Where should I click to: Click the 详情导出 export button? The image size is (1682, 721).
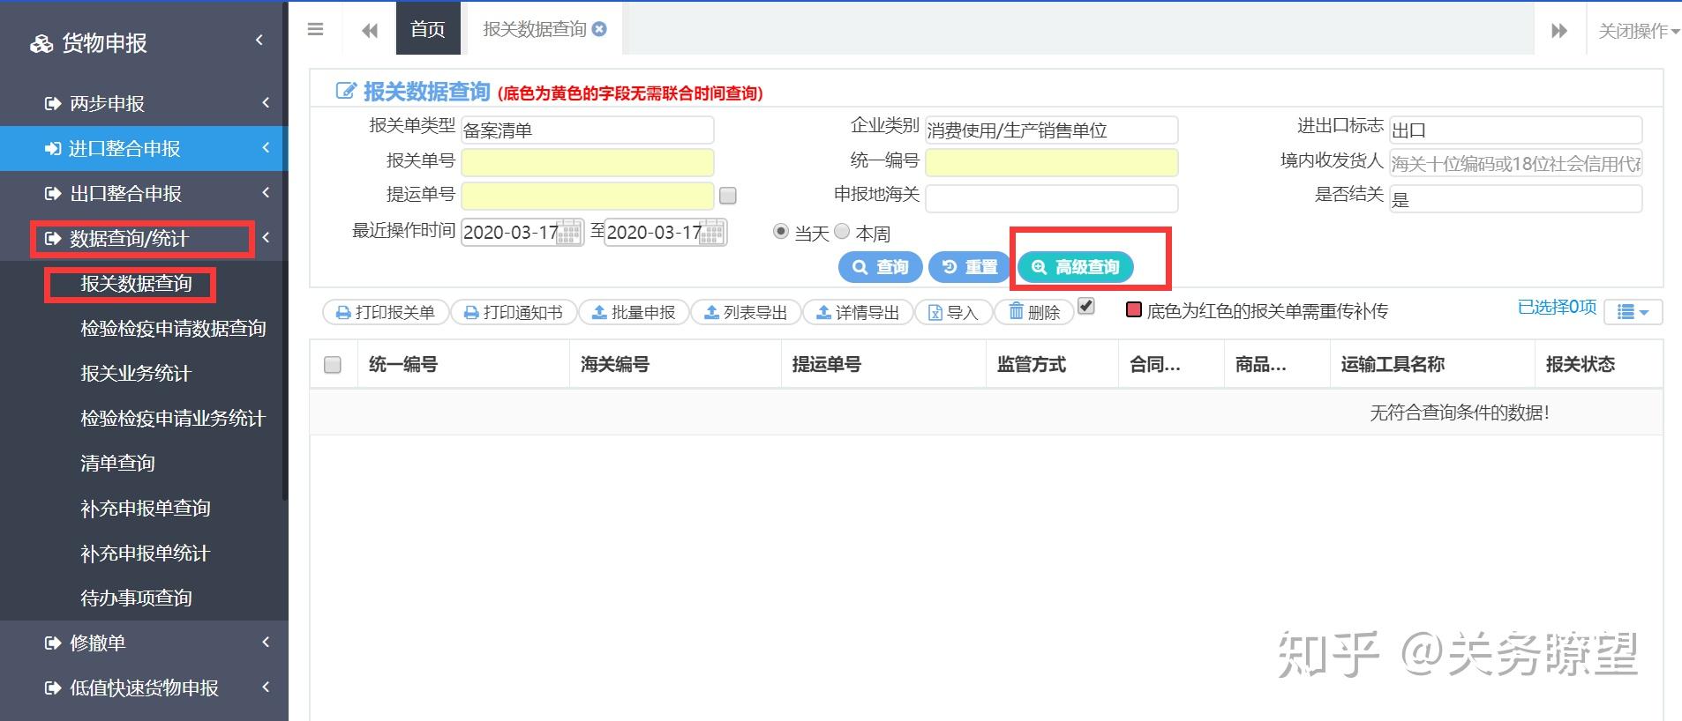858,312
